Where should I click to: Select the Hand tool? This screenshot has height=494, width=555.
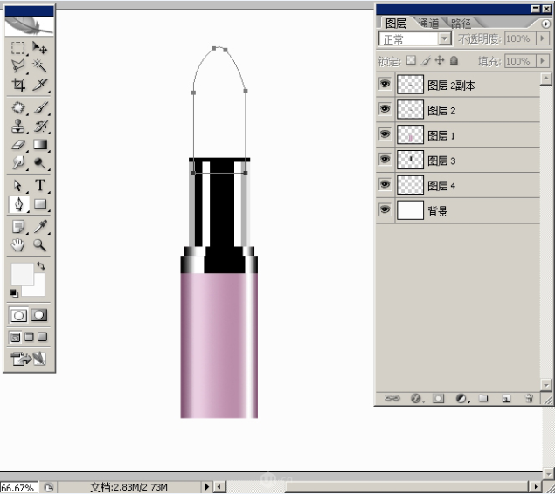pyautogui.click(x=18, y=246)
